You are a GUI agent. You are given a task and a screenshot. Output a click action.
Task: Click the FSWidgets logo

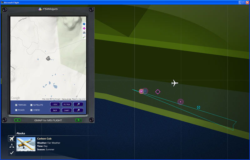[48, 9]
